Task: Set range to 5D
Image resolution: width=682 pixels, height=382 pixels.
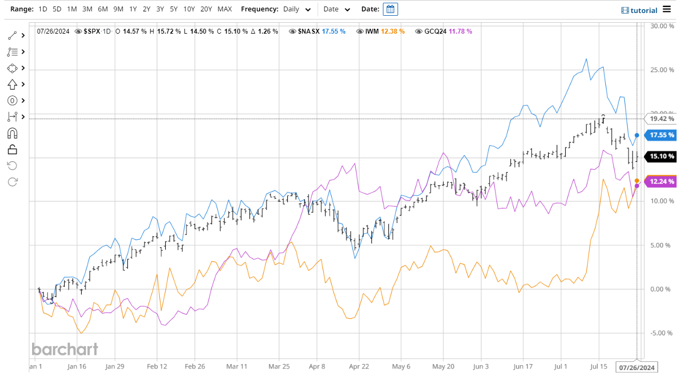Action: click(57, 9)
